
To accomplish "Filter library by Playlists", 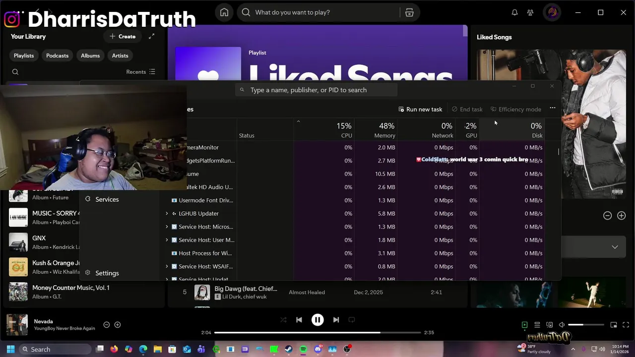I will click(x=24, y=56).
